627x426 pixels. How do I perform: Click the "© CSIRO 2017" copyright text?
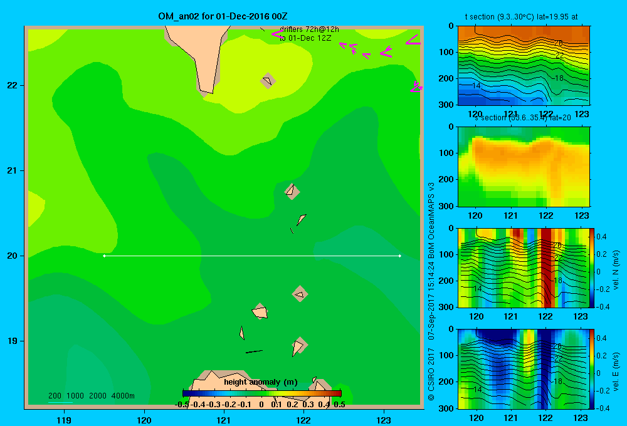[431, 375]
